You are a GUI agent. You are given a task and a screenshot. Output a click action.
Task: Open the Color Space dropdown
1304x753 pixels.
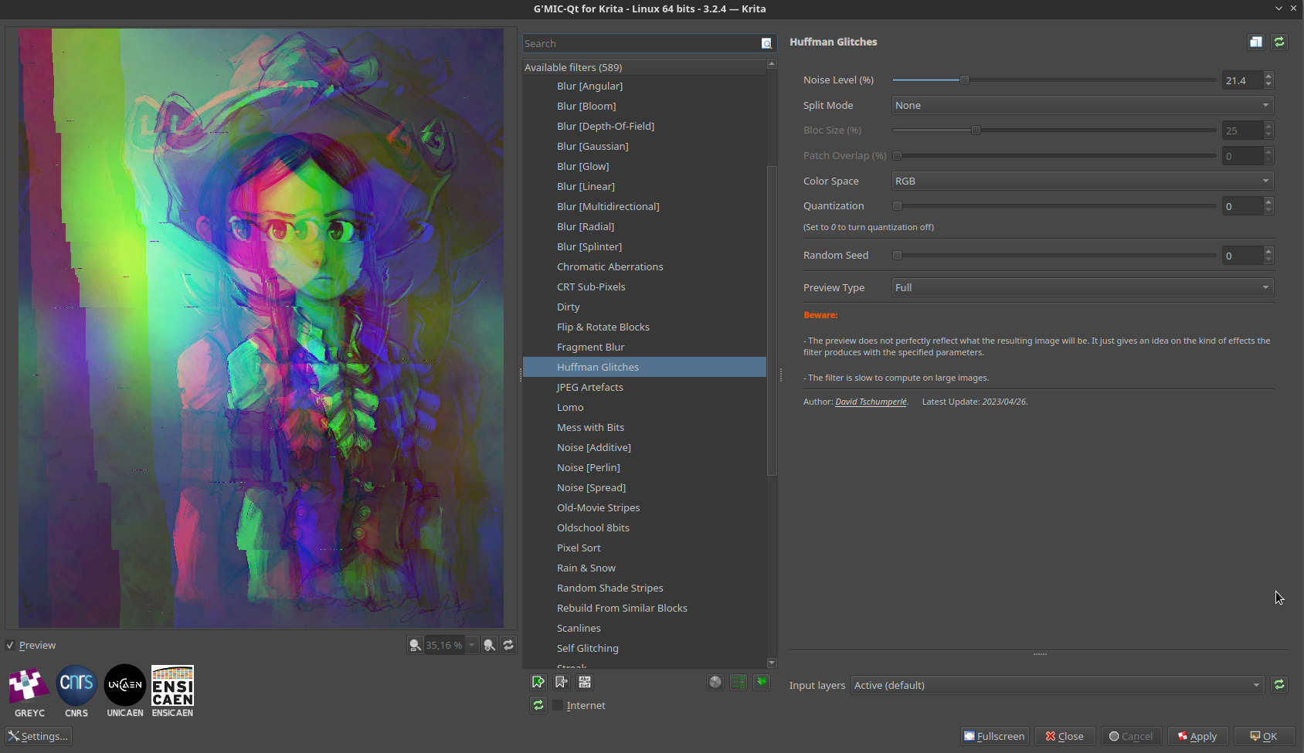1082,181
